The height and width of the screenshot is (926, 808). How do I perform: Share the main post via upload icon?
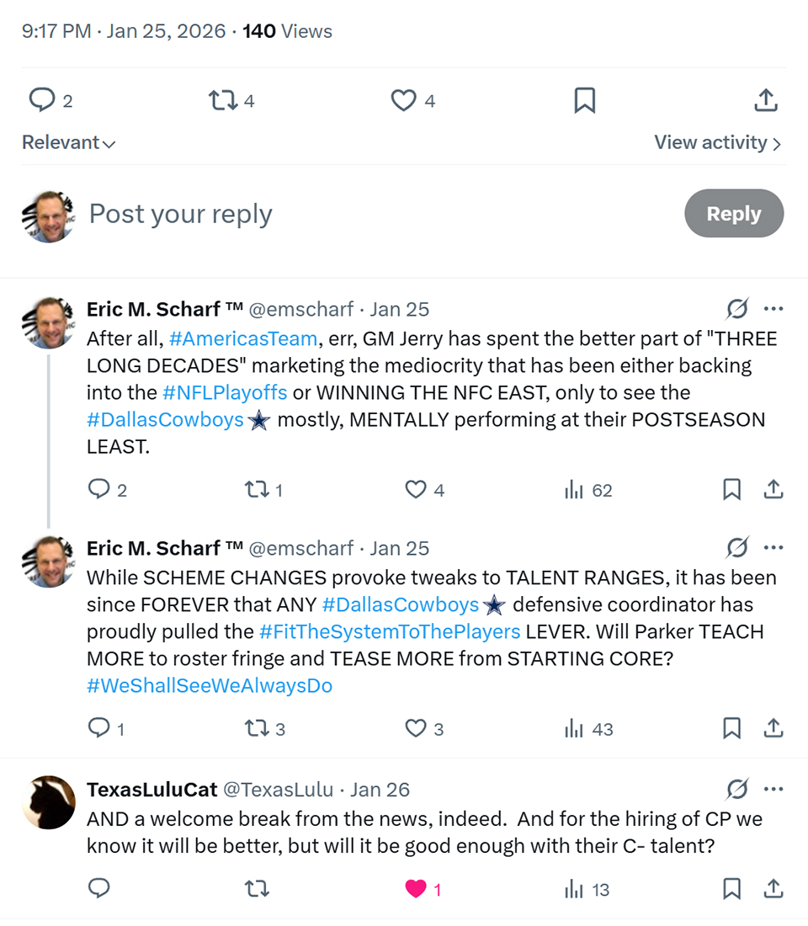click(x=764, y=101)
